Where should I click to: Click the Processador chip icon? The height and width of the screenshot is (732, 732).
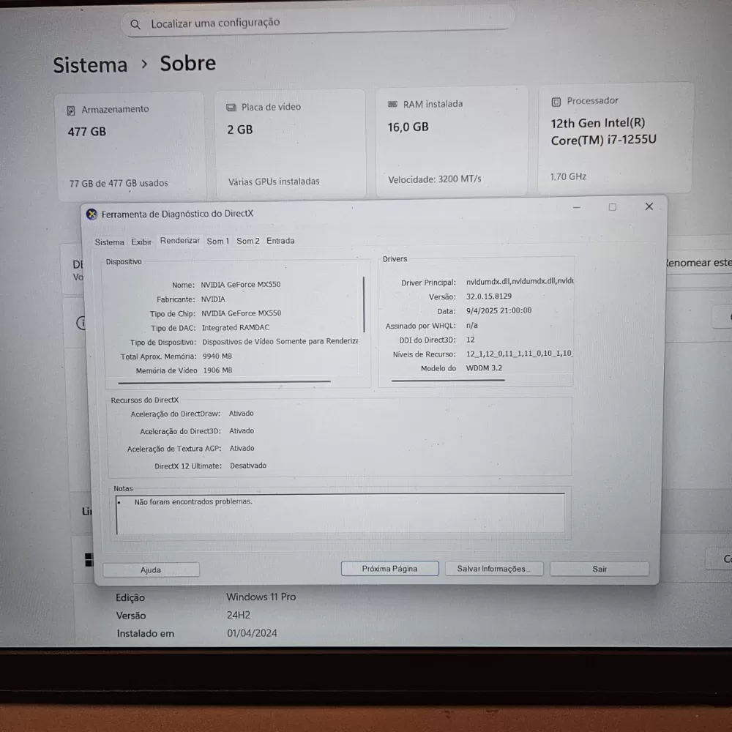tap(556, 100)
